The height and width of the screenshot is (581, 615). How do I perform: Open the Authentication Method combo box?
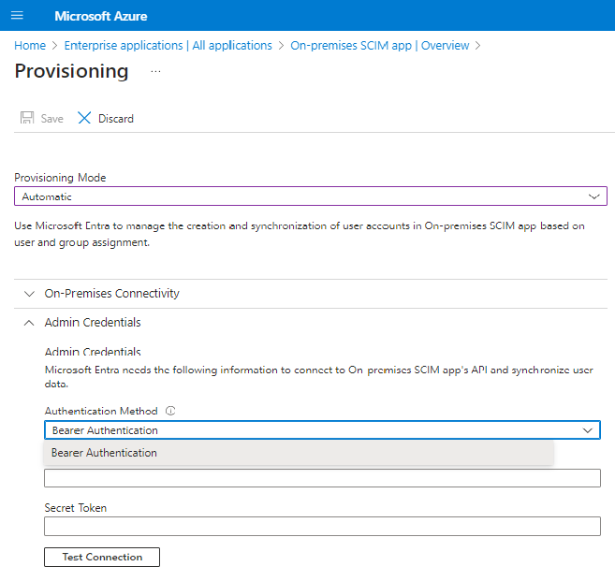(x=322, y=430)
